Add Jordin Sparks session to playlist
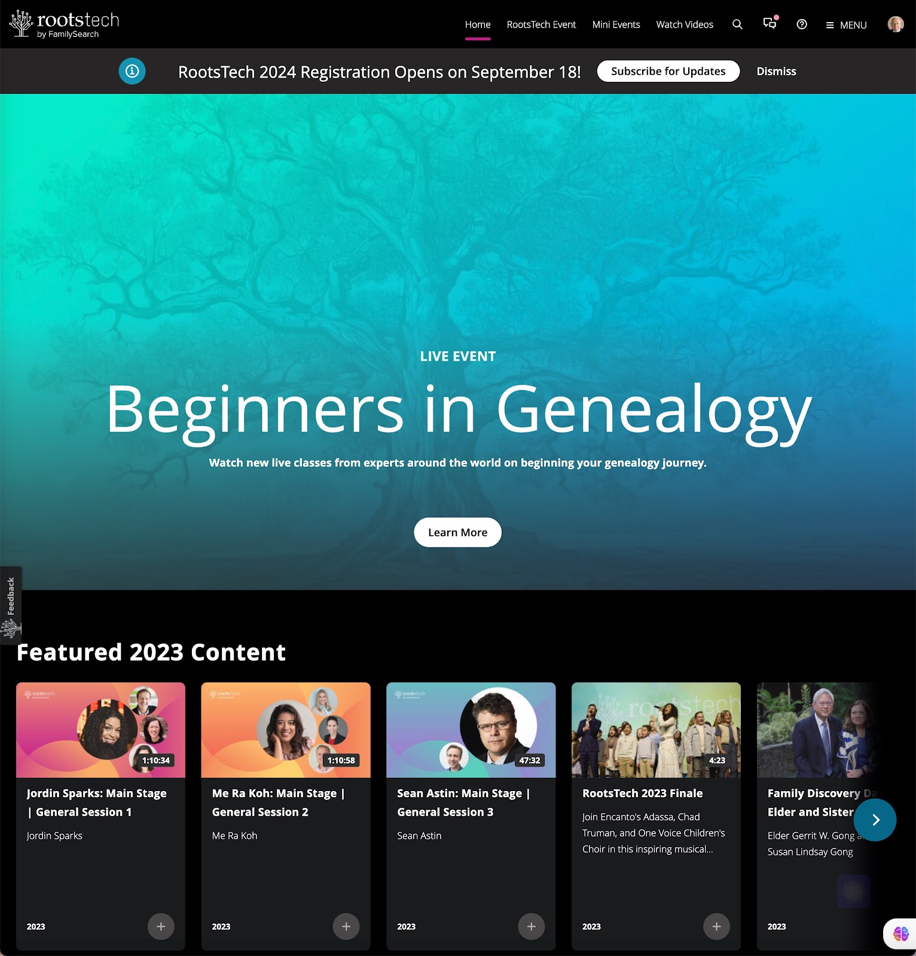Image resolution: width=916 pixels, height=956 pixels. (x=161, y=927)
